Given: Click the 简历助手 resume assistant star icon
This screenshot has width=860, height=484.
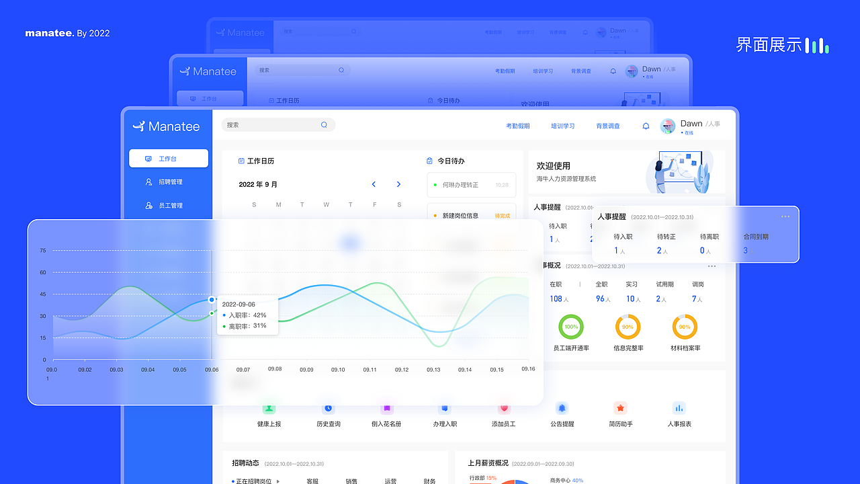Looking at the screenshot, I should click(x=620, y=407).
